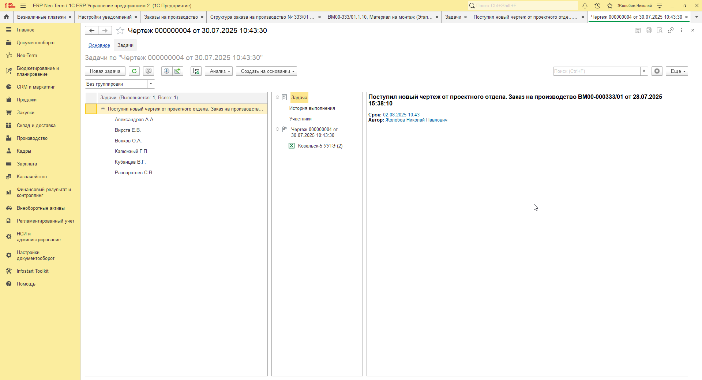Click the save diskette icon for the document
702x380 pixels.
point(638,30)
